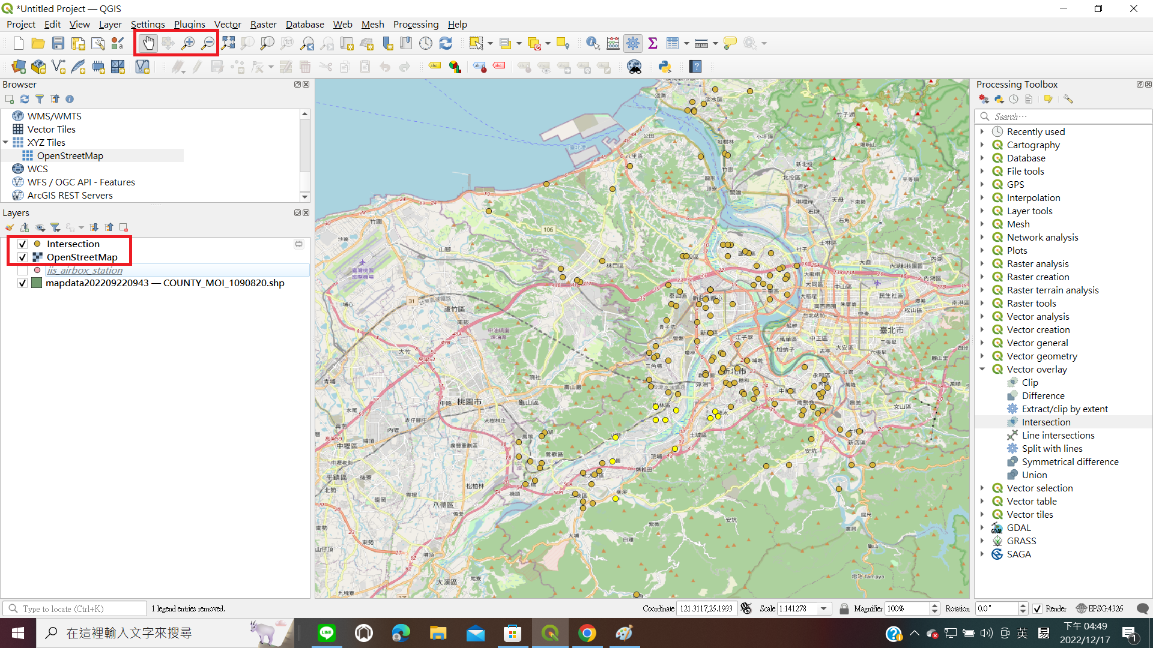This screenshot has height=648, width=1153.
Task: Toggle the Render checkbox in status bar
Action: (x=1037, y=608)
